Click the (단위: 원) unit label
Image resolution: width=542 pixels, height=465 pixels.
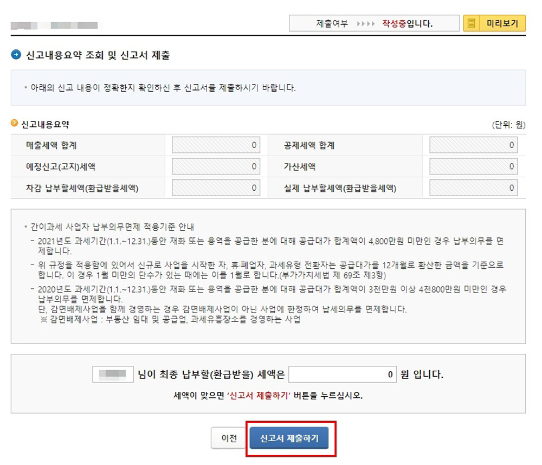click(x=508, y=125)
